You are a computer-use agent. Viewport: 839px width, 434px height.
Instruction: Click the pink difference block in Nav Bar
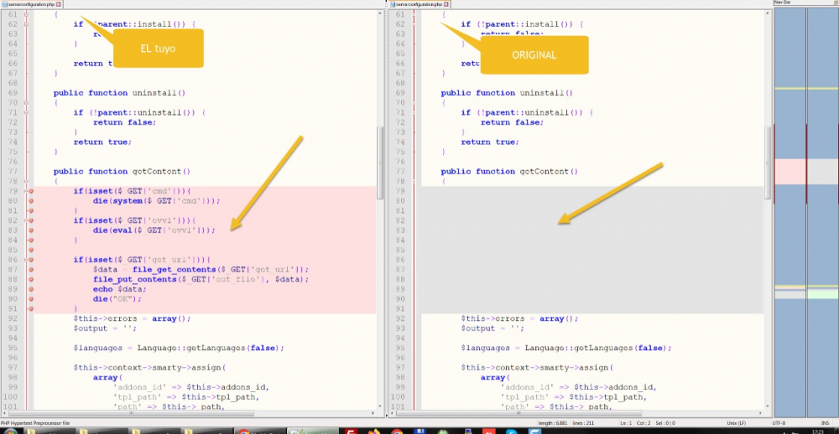790,172
